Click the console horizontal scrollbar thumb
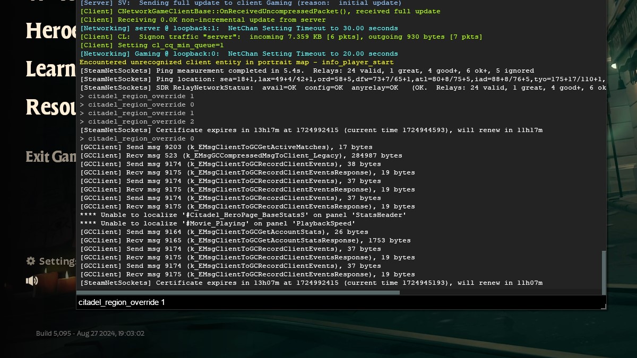Viewport: 637px width, 358px height. (238, 292)
